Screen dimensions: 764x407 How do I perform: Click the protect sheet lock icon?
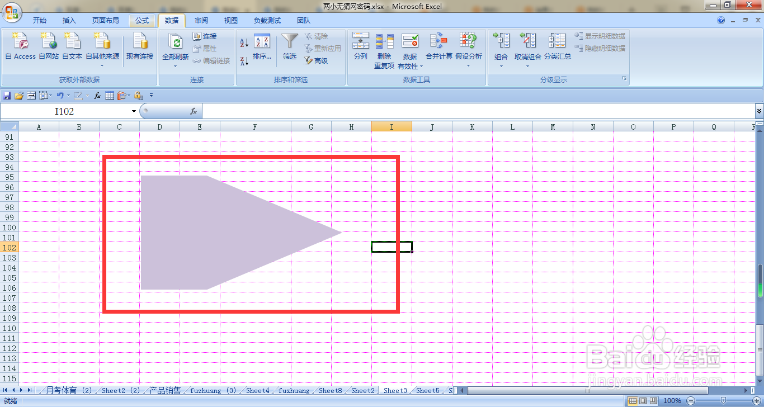pyautogui.click(x=139, y=96)
